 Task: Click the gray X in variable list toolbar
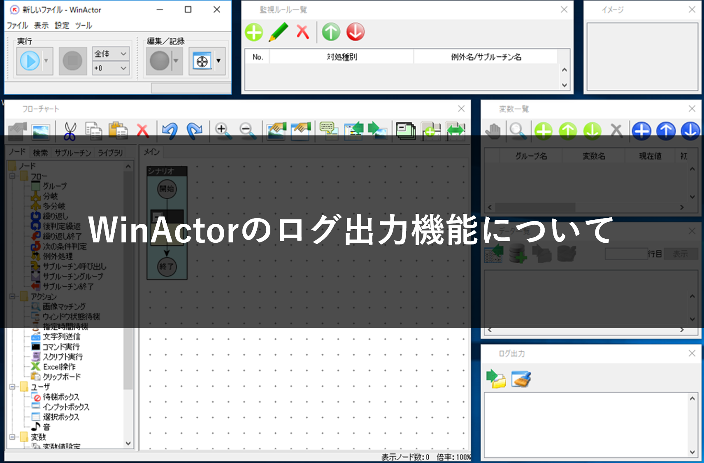coord(616,131)
